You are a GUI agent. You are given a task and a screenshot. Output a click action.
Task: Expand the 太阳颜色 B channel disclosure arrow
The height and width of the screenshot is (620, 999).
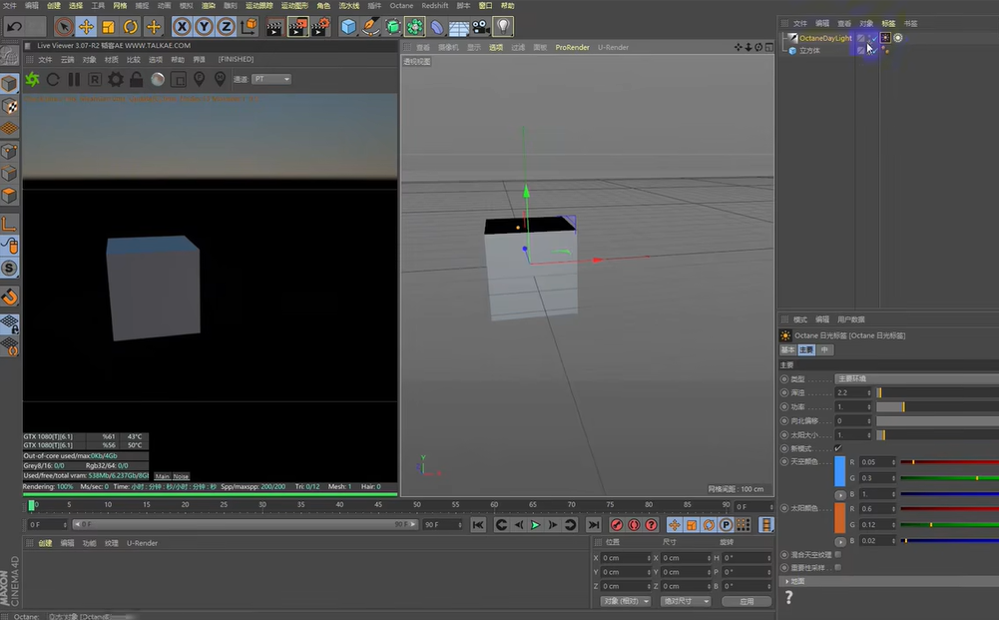click(x=839, y=541)
